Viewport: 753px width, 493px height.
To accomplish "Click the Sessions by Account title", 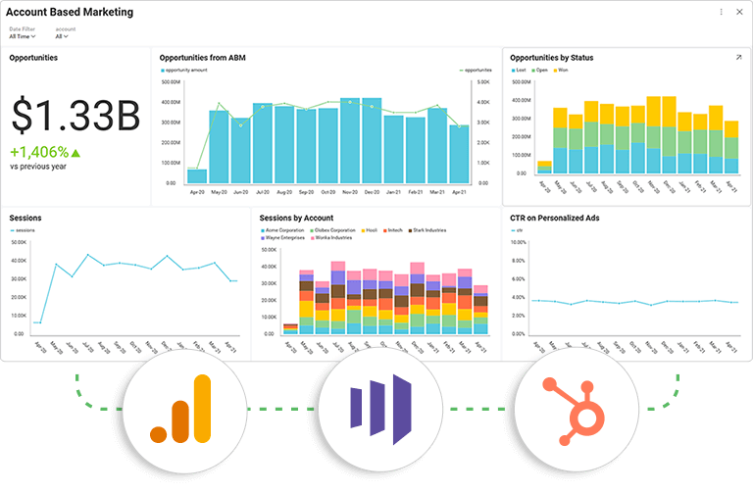I will pyautogui.click(x=296, y=218).
